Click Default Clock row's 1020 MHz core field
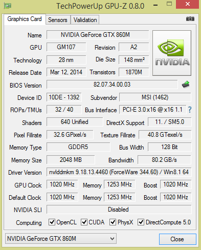 coord(62,197)
